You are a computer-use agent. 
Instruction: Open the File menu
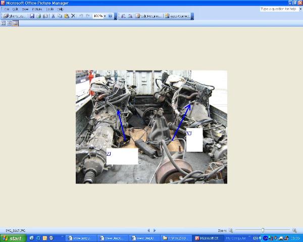click(7, 9)
